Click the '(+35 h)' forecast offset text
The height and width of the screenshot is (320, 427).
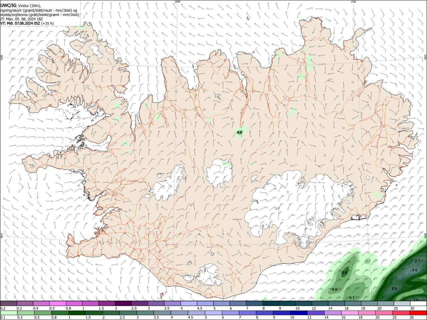pyautogui.click(x=48, y=23)
